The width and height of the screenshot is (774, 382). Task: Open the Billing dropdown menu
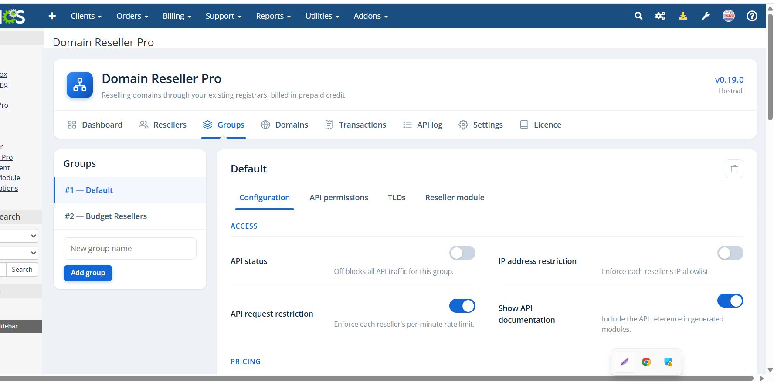click(177, 16)
